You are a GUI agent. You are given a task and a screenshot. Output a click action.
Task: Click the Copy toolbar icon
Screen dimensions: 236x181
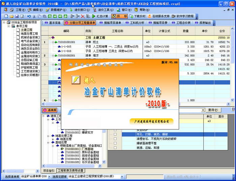39,16
